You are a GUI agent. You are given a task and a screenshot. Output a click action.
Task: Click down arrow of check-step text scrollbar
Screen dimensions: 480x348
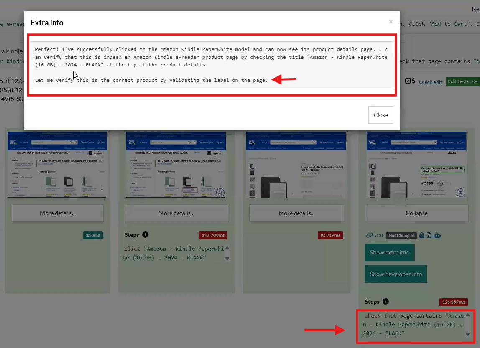coord(467,334)
